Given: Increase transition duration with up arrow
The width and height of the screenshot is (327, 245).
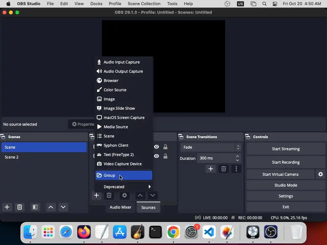Looking at the screenshot, I should (237, 156).
